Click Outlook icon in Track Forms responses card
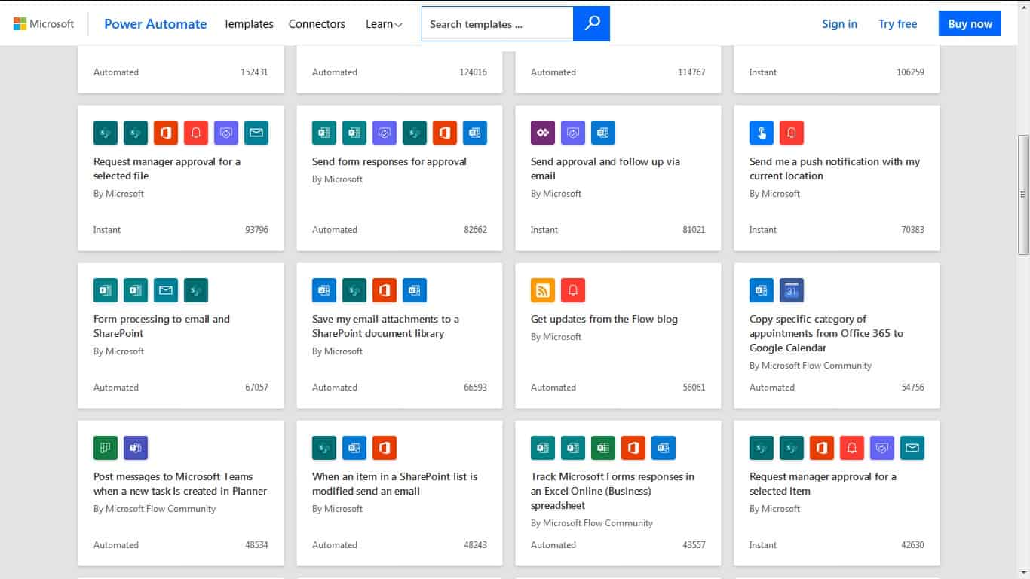This screenshot has height=579, width=1030. (x=664, y=448)
